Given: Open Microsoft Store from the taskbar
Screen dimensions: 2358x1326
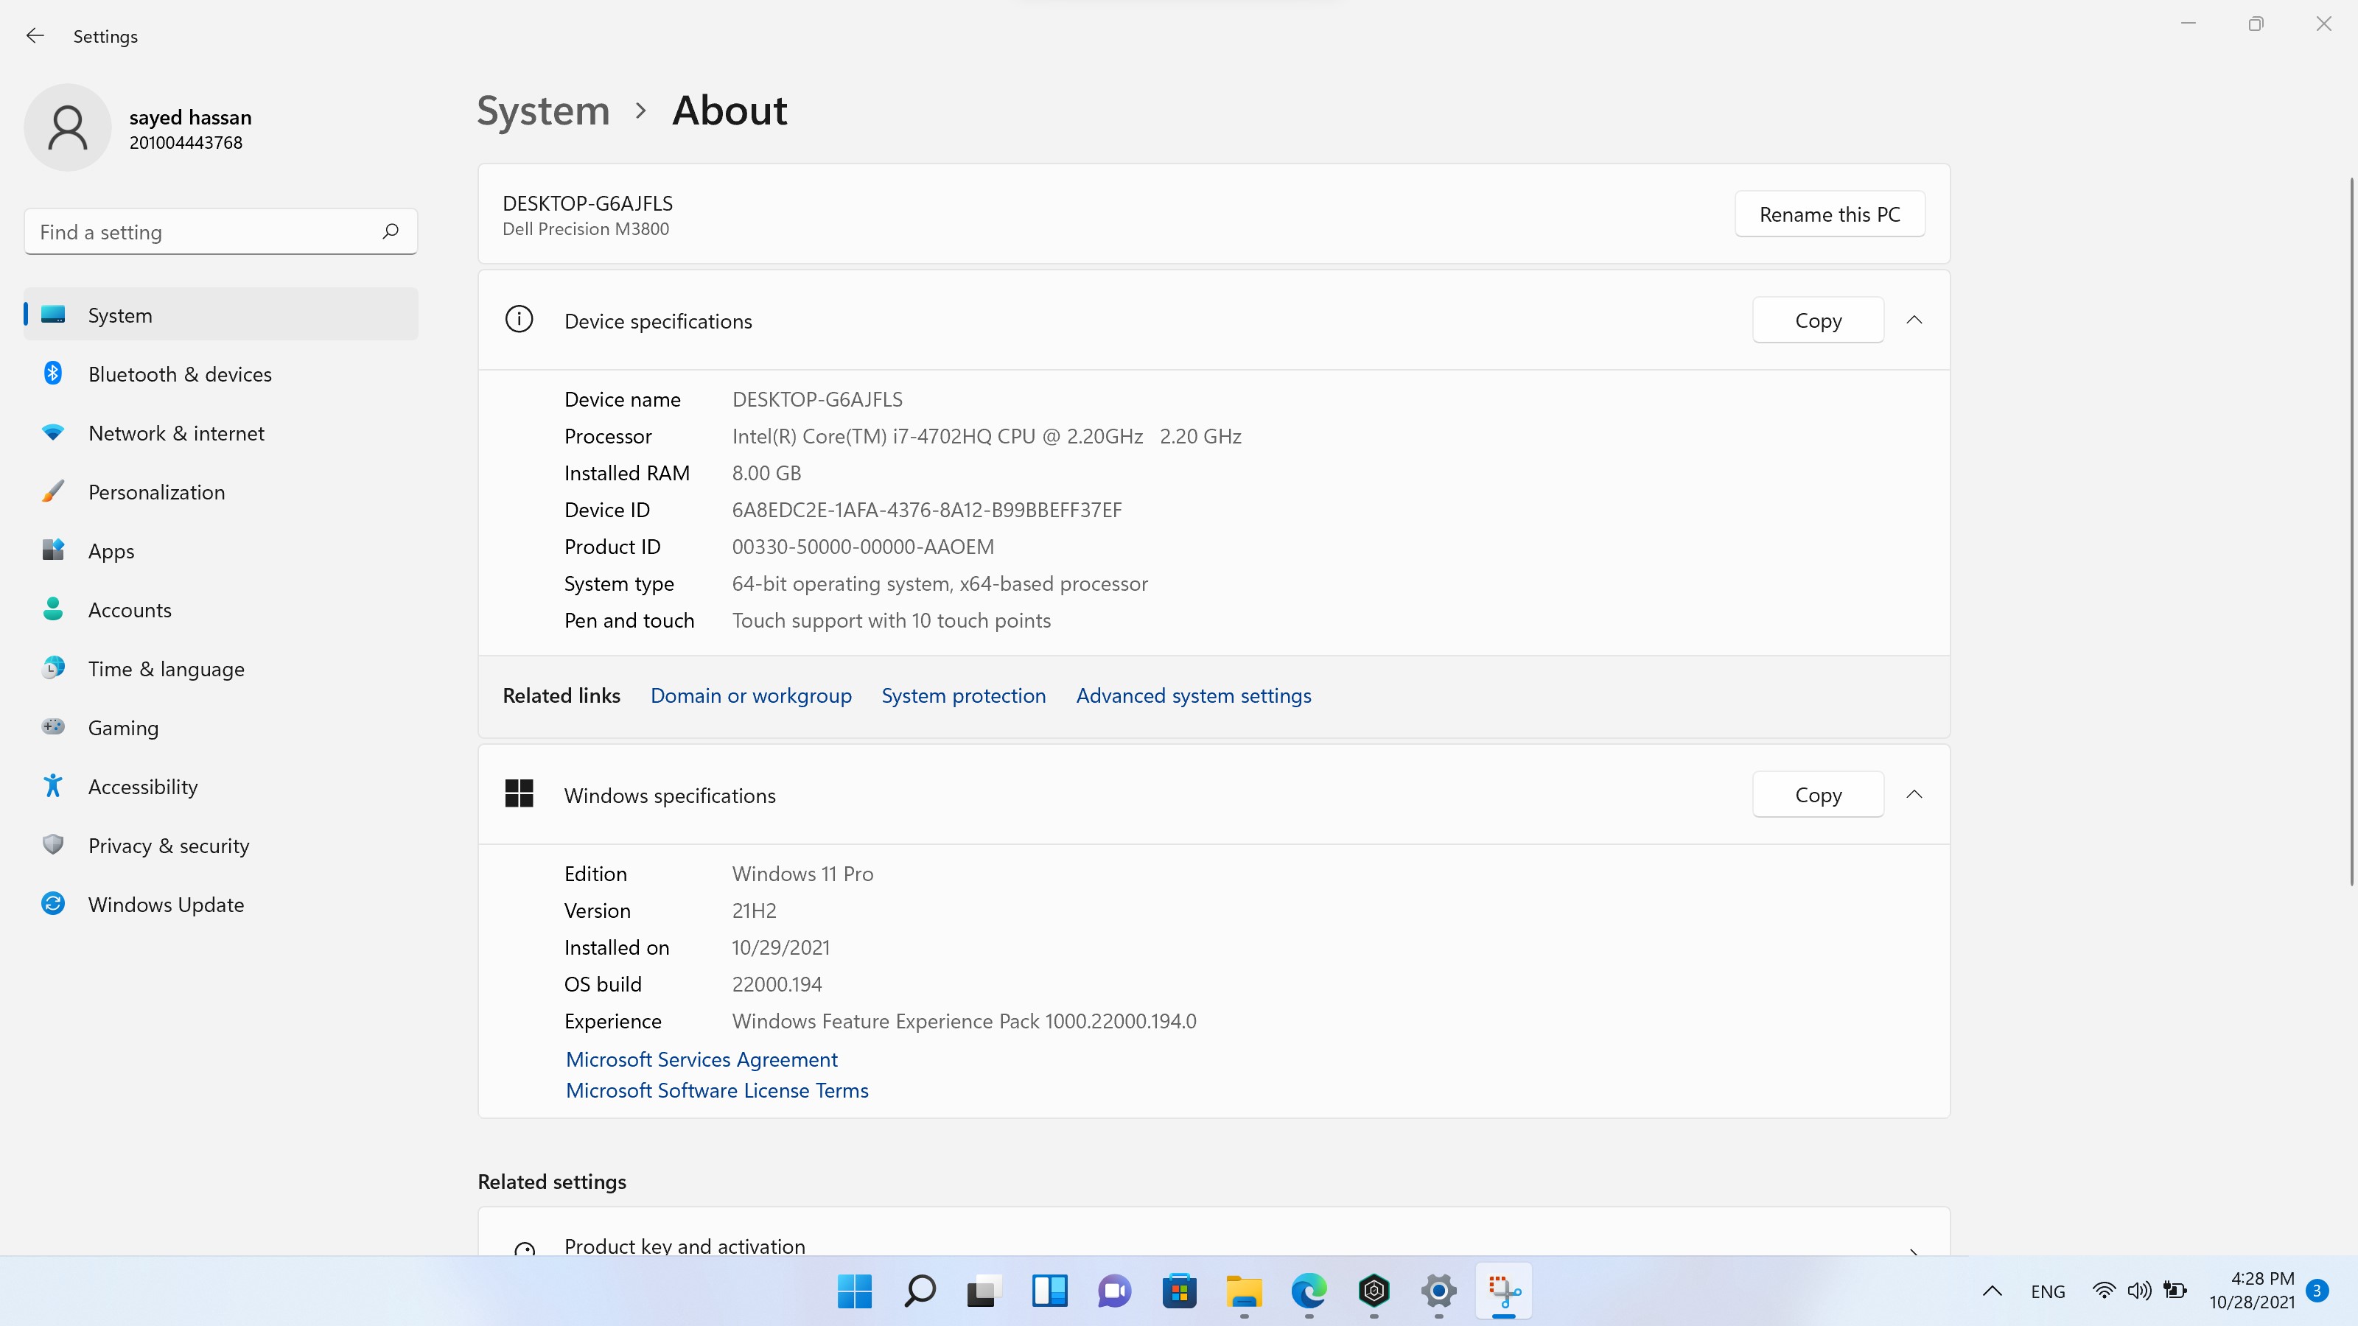Looking at the screenshot, I should [1179, 1291].
